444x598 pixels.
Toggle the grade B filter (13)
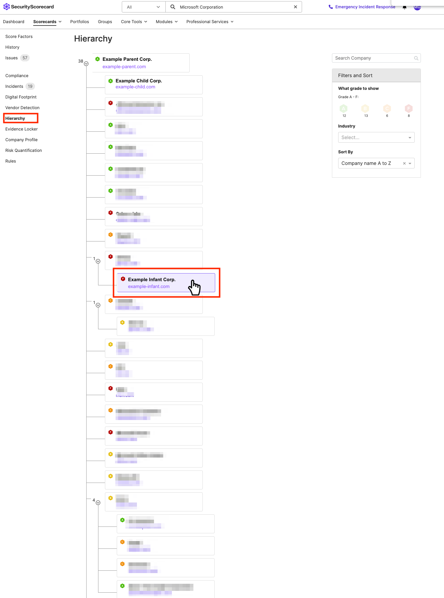click(x=365, y=108)
